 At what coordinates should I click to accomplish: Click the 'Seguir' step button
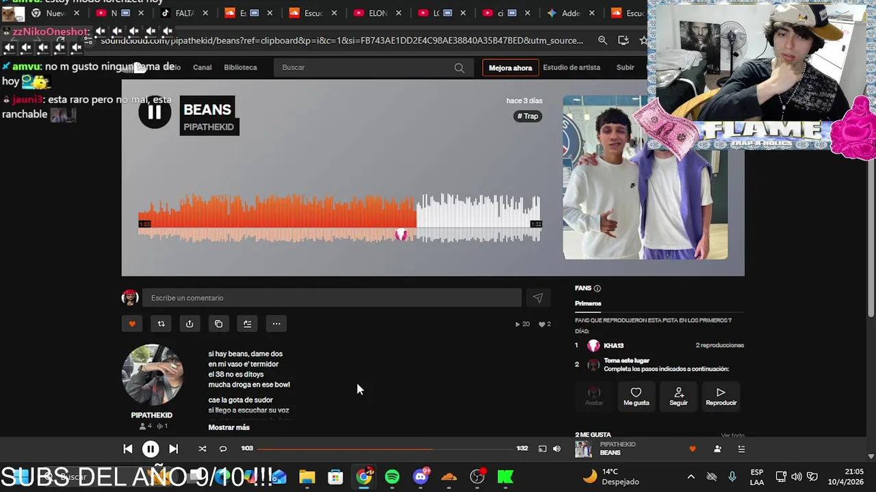click(678, 396)
